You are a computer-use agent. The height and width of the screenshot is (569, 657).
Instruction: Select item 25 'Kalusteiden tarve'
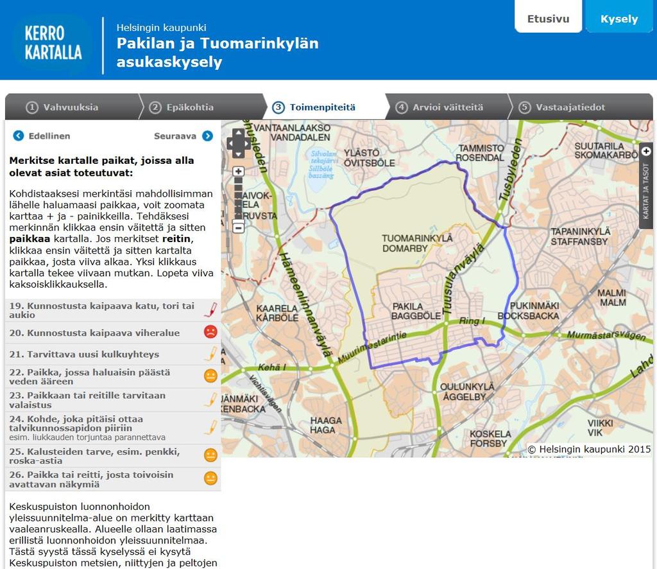(x=113, y=456)
